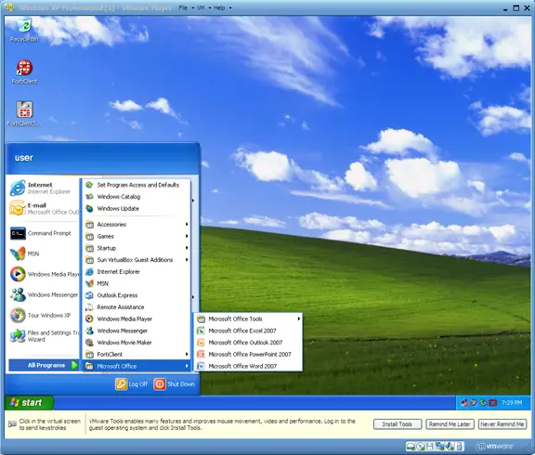This screenshot has width=535, height=455.
Task: Open the VMware Player Help menu
Action: [x=222, y=7]
